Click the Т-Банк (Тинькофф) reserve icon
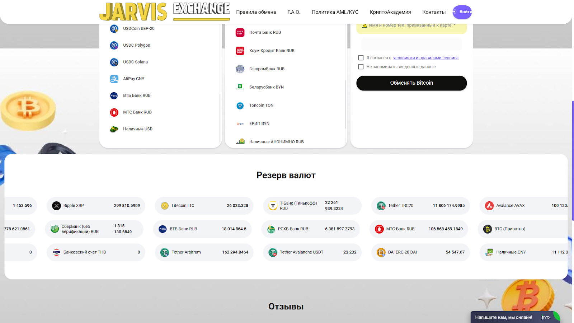 pyautogui.click(x=273, y=206)
